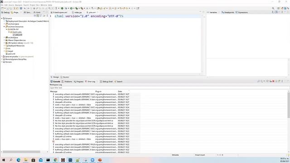Click the Date column header in the log

120,91
